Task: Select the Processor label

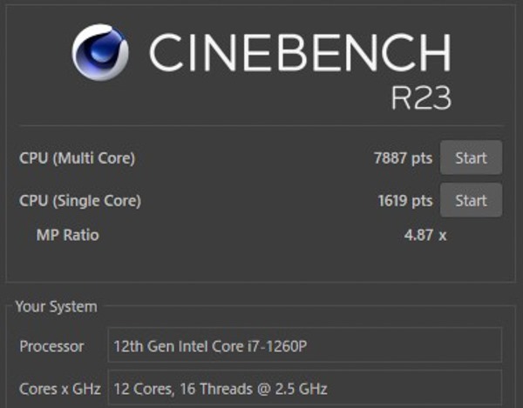Action: coord(51,346)
